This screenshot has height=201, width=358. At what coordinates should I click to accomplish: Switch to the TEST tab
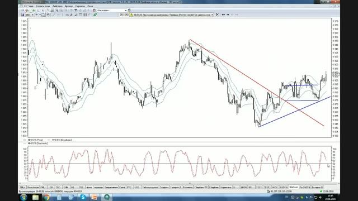(258, 188)
